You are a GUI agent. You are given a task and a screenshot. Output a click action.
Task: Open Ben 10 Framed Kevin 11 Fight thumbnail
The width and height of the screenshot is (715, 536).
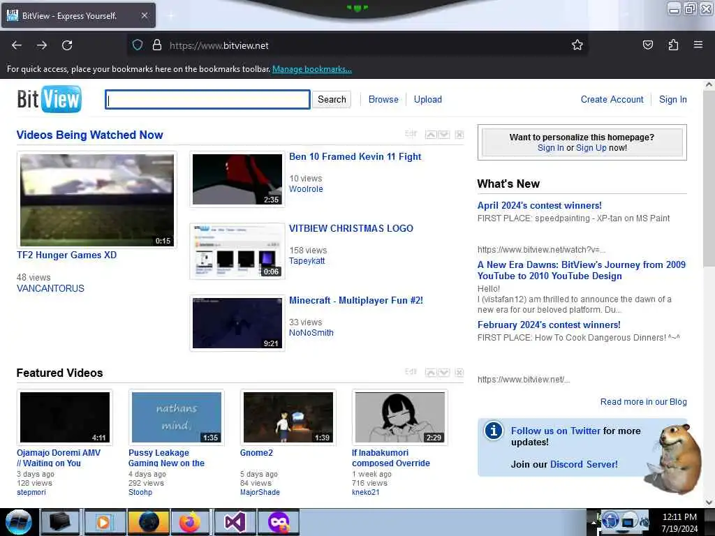(237, 179)
